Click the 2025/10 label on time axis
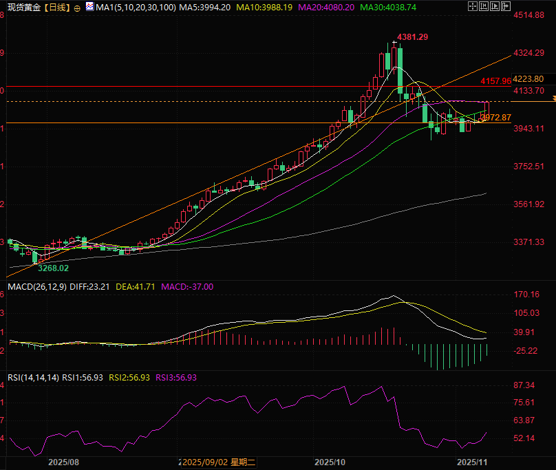The image size is (556, 470). point(330,462)
